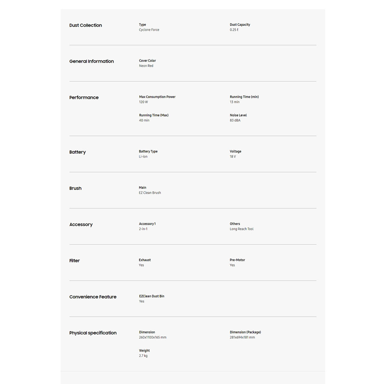Click the Dust Collection section heading

point(85,25)
